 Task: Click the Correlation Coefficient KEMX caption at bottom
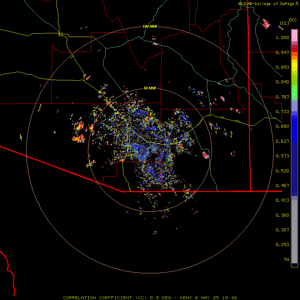click(150, 298)
